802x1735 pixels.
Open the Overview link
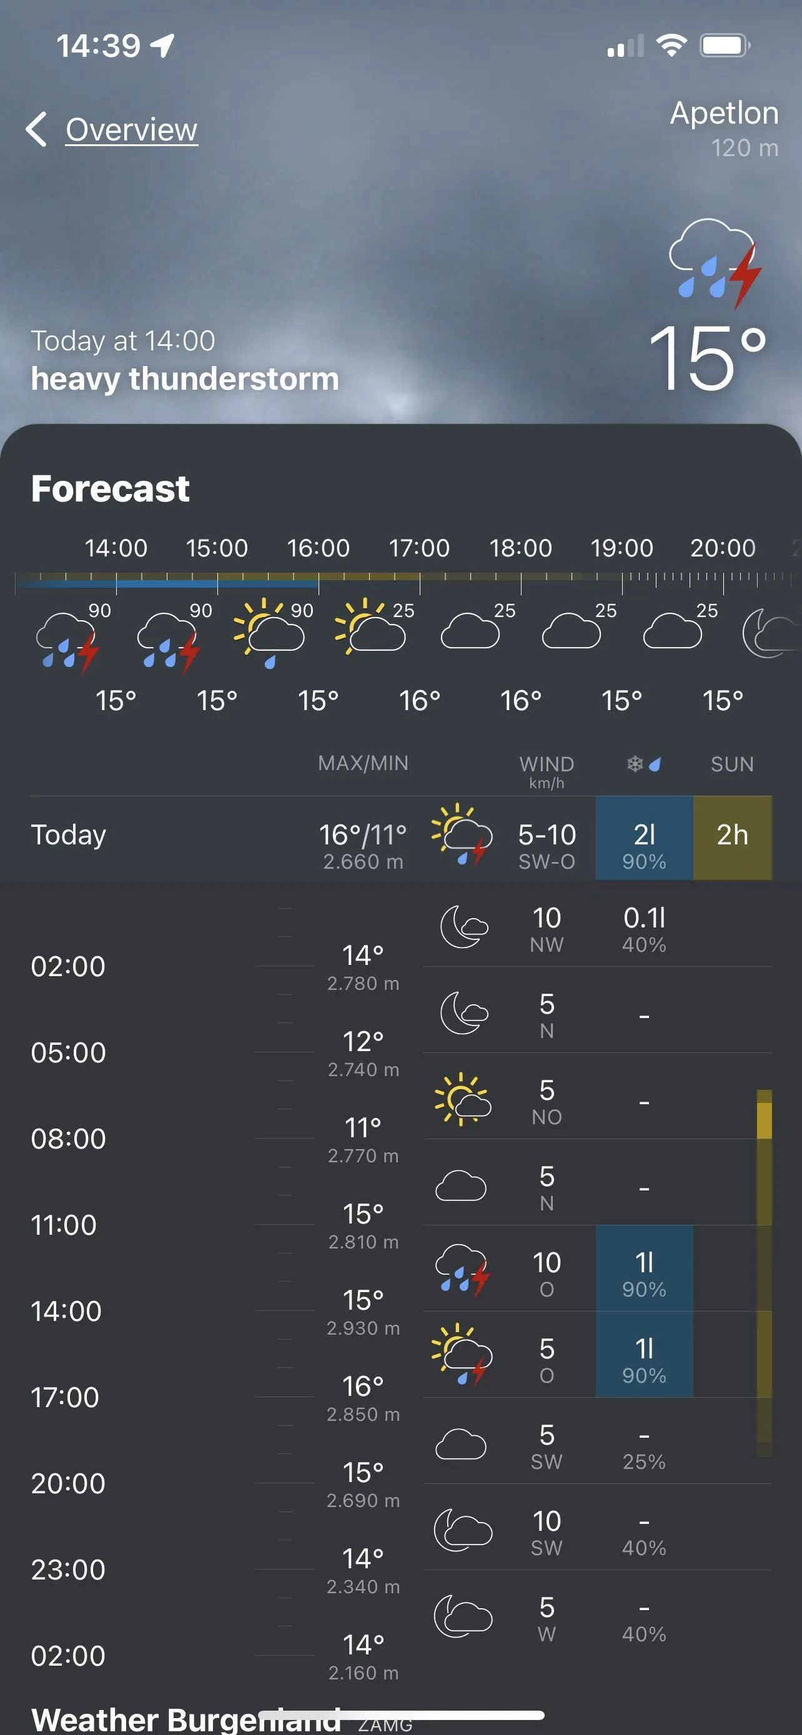coord(131,129)
